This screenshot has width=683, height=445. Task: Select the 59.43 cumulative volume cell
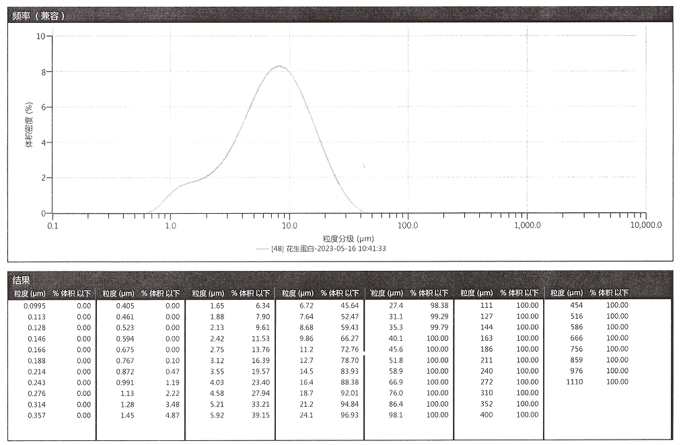coord(349,327)
